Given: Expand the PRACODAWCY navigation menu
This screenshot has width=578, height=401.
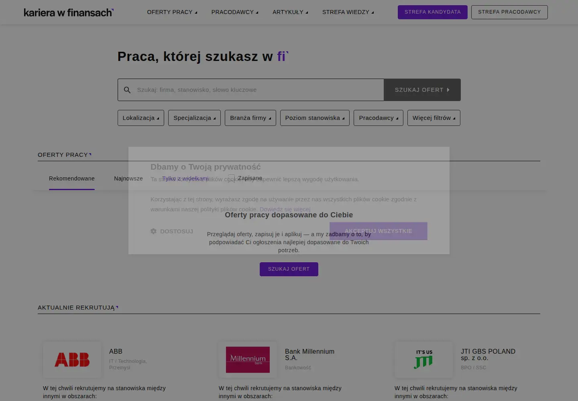Looking at the screenshot, I should pos(235,12).
